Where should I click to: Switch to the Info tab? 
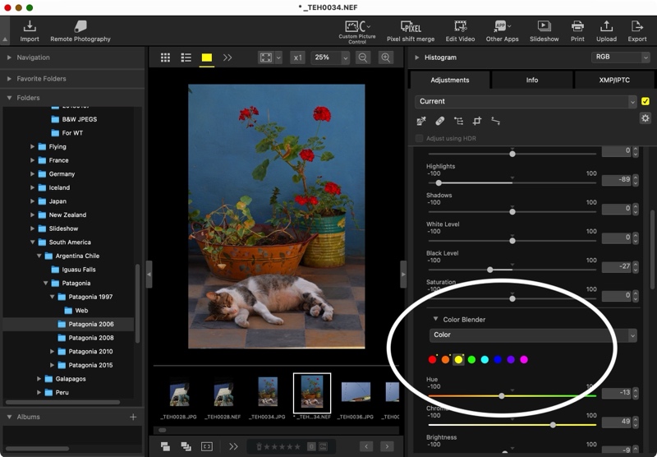(531, 80)
